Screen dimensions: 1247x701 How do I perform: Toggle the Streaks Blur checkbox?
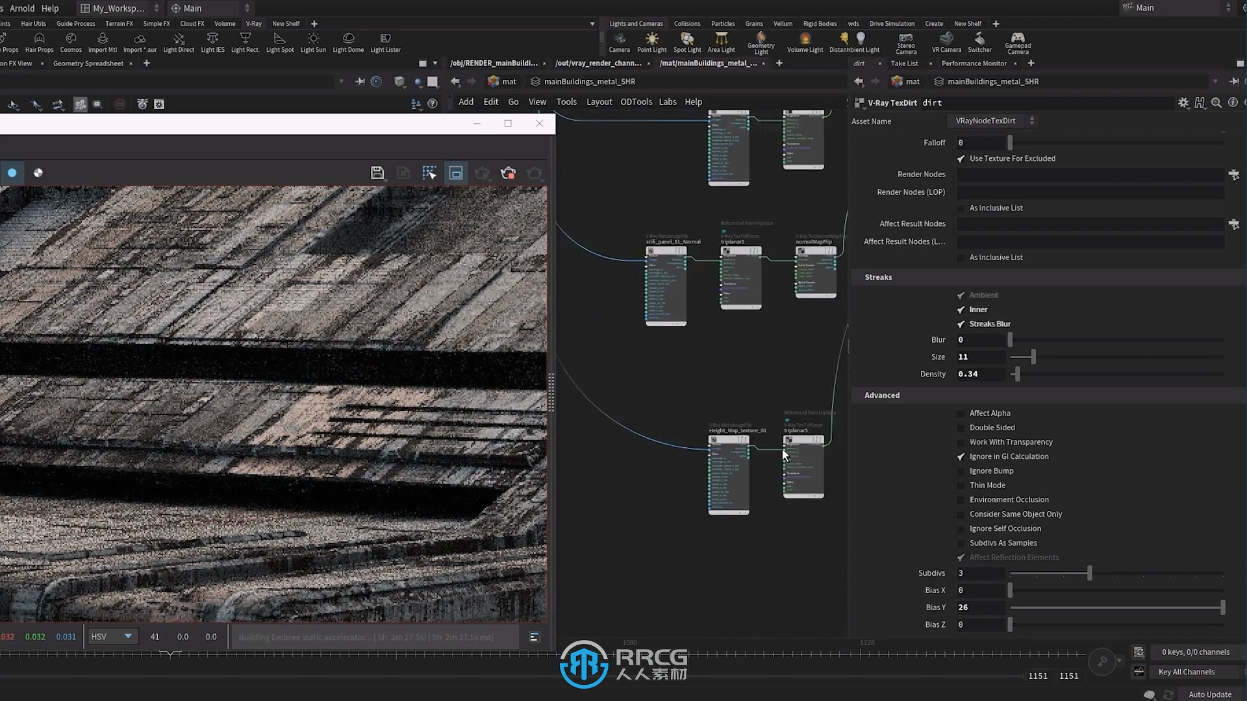tap(961, 323)
